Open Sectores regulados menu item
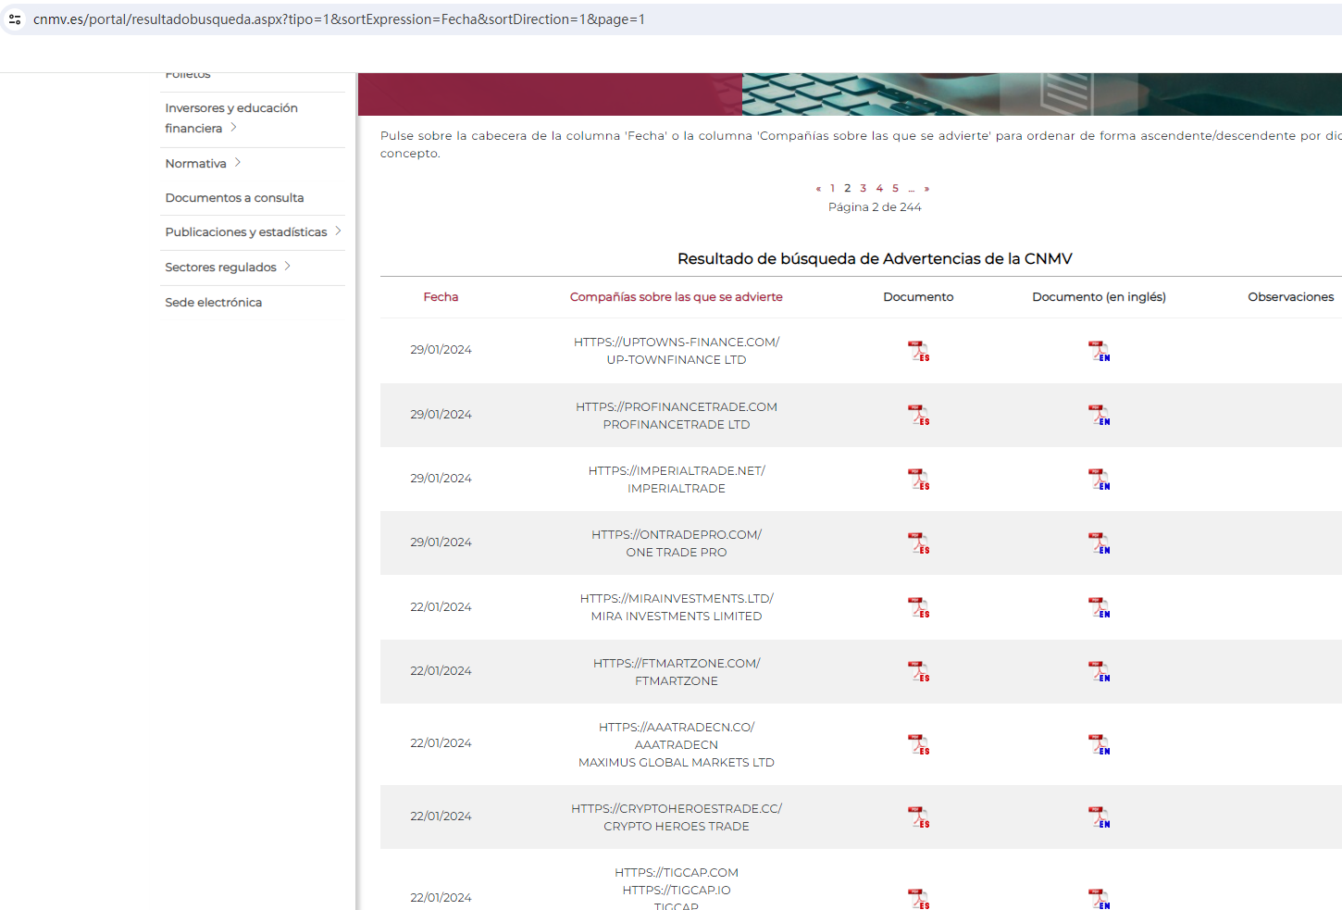The image size is (1342, 910). pos(220,268)
